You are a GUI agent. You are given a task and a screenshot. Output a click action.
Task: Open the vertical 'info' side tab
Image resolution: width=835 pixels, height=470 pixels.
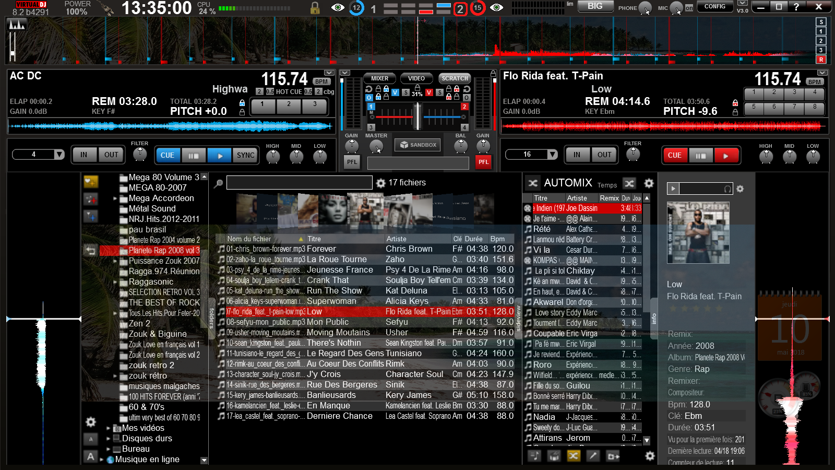pyautogui.click(x=654, y=318)
